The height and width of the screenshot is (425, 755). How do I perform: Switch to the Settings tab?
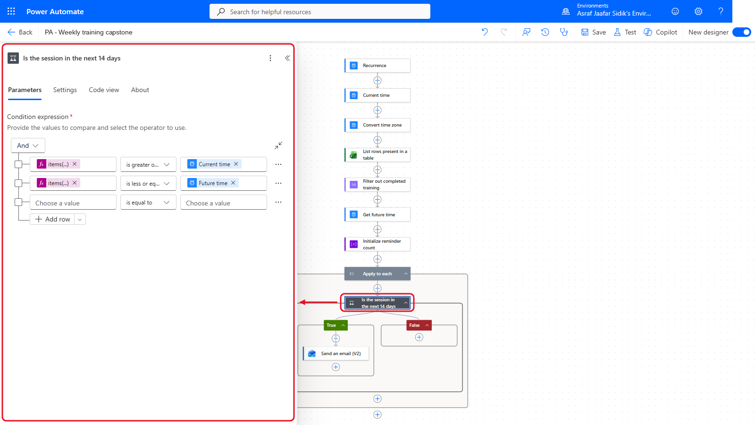tap(65, 90)
